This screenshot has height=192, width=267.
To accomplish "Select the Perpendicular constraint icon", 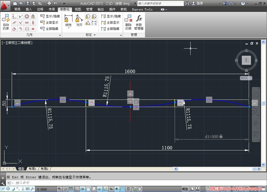I will tap(21, 23).
